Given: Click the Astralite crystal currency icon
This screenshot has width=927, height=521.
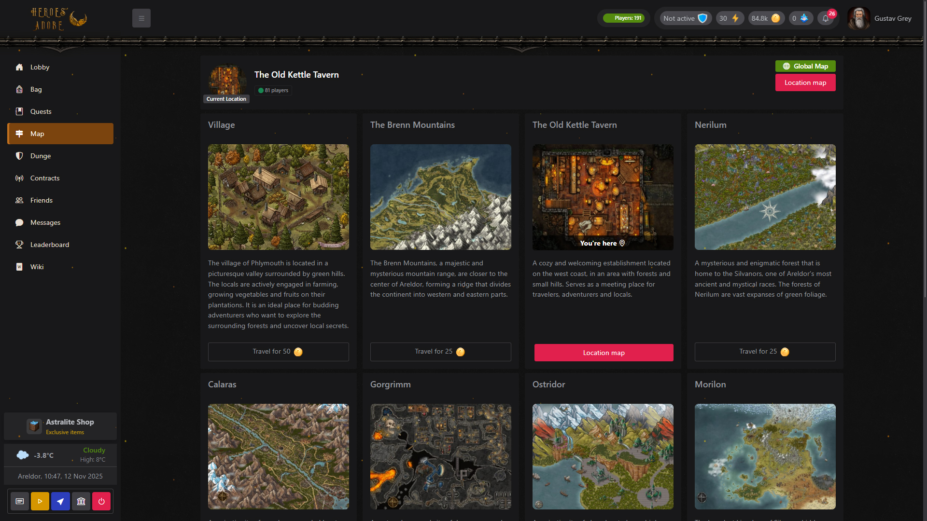Looking at the screenshot, I should [x=804, y=18].
